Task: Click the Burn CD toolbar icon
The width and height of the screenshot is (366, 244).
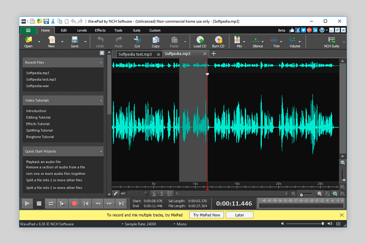Action: point(218,42)
